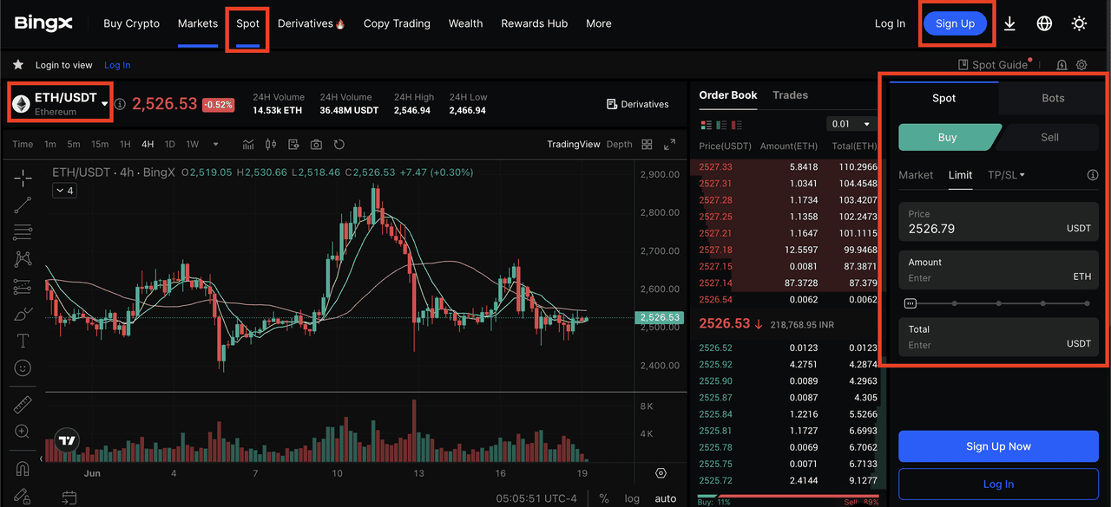Image resolution: width=1111 pixels, height=507 pixels.
Task: Open the candlestick chart type icon
Action: pos(271,144)
